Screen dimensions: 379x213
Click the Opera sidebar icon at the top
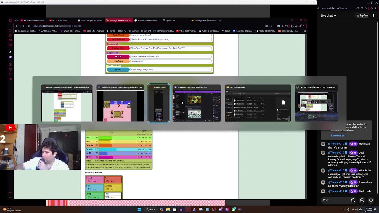10,20
